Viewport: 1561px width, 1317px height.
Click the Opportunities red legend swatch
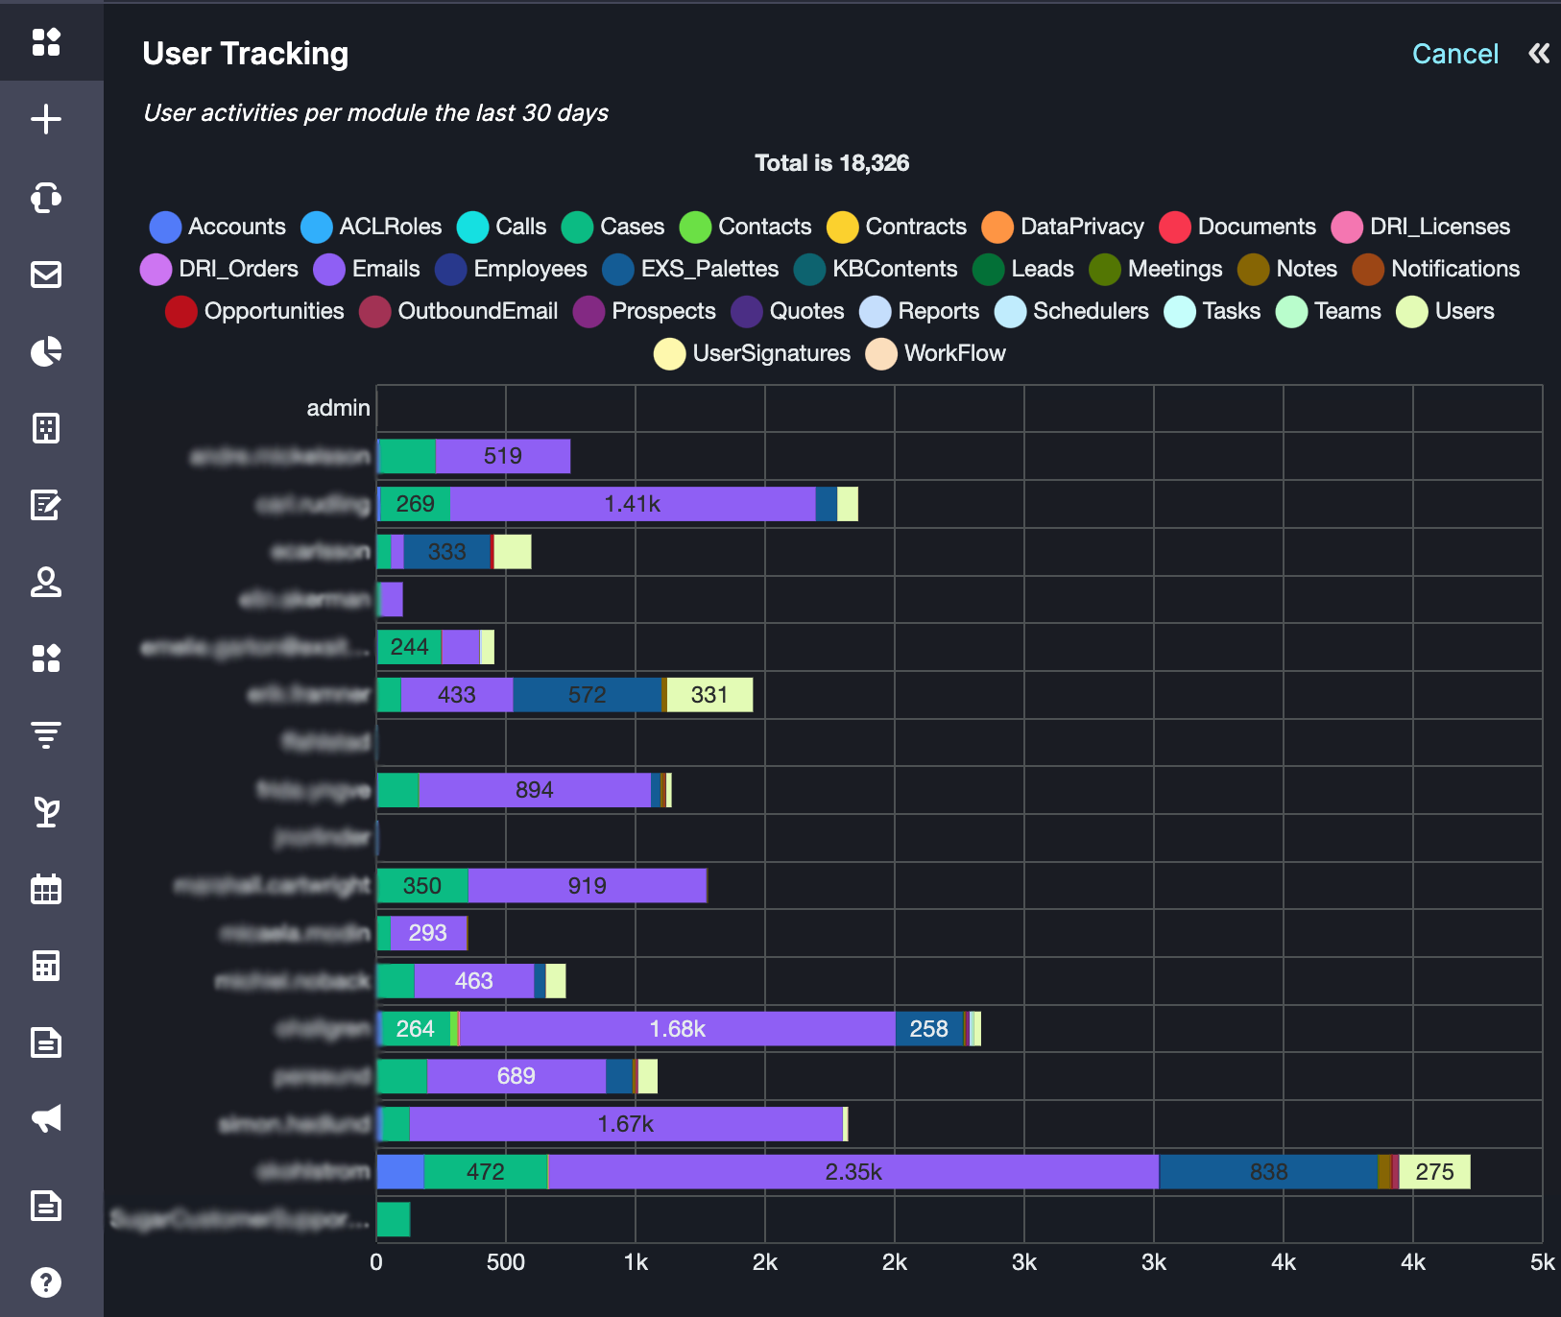[181, 311]
